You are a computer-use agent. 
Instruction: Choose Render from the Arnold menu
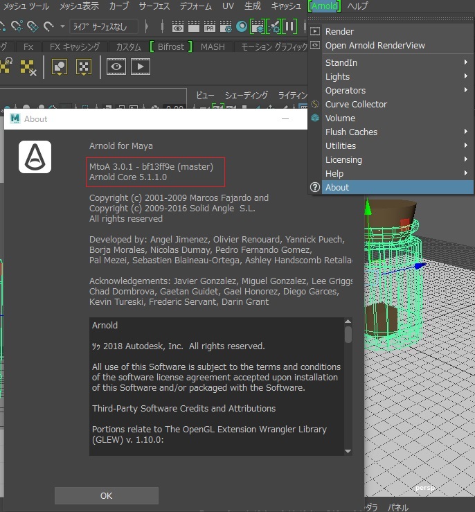coord(397,32)
